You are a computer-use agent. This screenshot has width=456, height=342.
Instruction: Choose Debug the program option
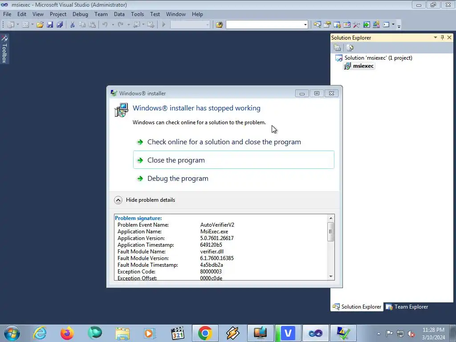tap(233, 178)
